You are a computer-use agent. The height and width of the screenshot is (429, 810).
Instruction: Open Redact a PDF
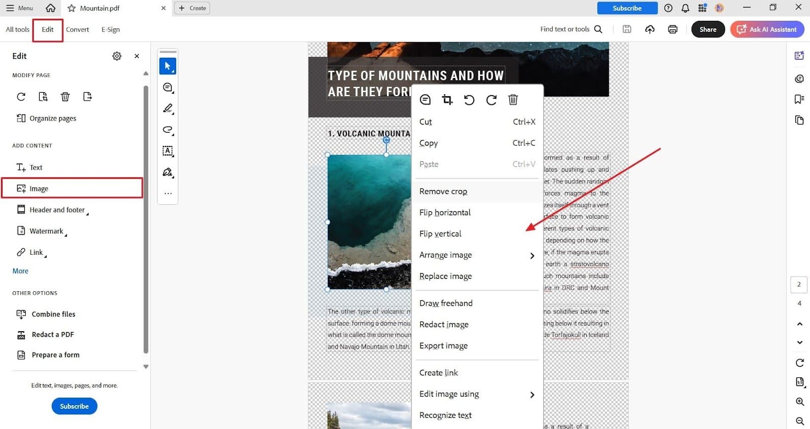pos(46,334)
